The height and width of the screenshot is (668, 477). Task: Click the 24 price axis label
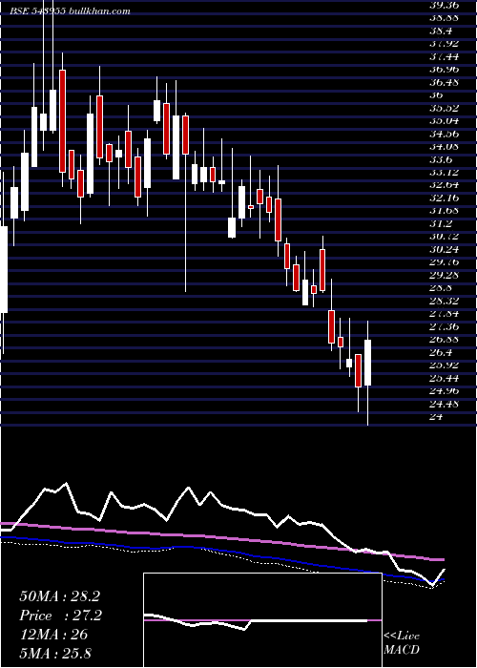pos(437,417)
